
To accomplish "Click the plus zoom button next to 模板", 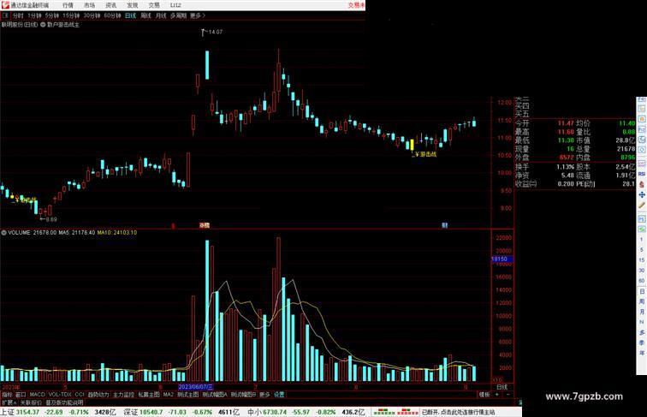I will tap(497, 395).
